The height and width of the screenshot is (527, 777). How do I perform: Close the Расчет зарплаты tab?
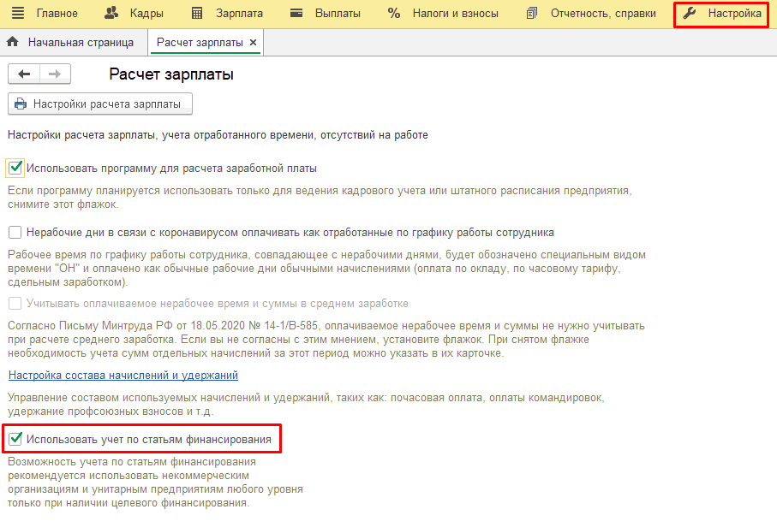(x=254, y=43)
